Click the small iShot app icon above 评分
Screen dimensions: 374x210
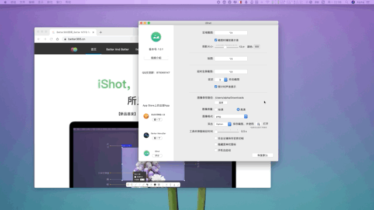tap(147, 153)
